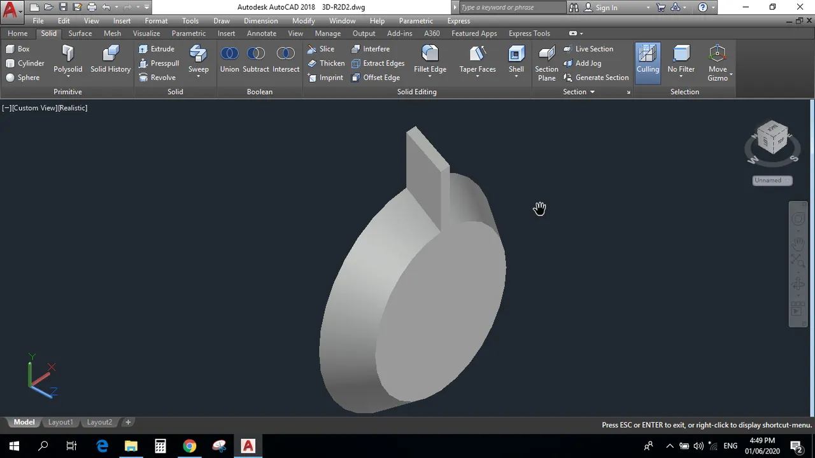Expand the Sweep dropdown arrow
This screenshot has width=815, height=458.
pyautogui.click(x=198, y=77)
